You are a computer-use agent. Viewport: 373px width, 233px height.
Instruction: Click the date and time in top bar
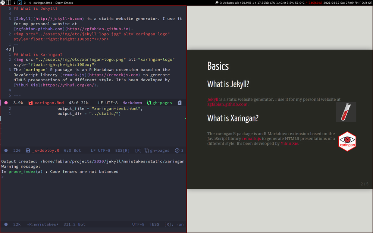click(341, 3)
